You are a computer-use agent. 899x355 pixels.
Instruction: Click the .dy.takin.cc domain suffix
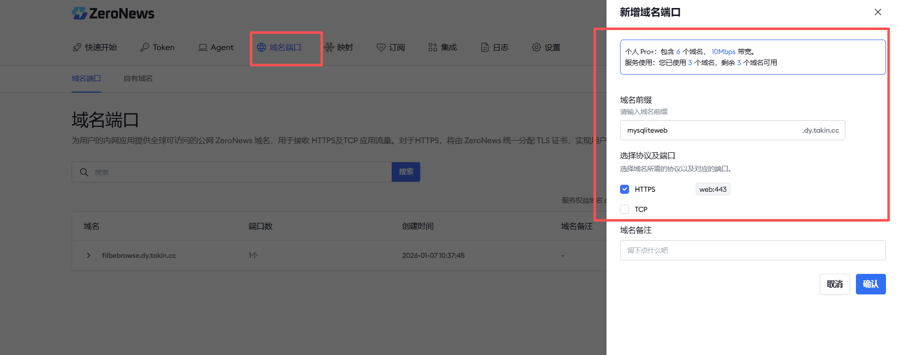coord(820,130)
